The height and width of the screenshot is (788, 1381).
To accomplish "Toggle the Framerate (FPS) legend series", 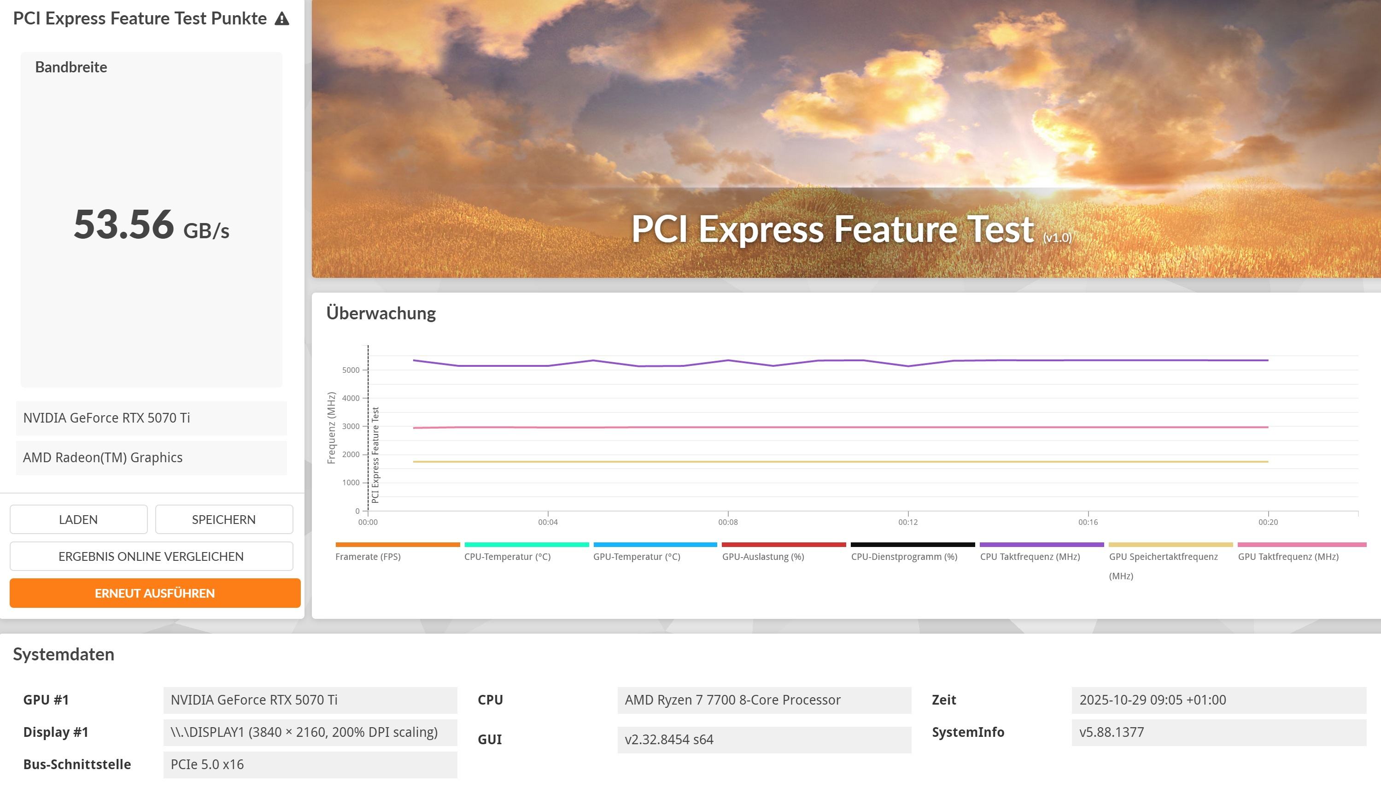I will 368,557.
